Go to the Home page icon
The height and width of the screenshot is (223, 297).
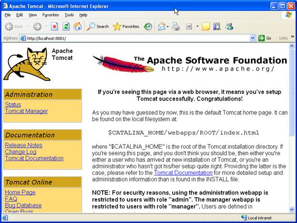78,27
